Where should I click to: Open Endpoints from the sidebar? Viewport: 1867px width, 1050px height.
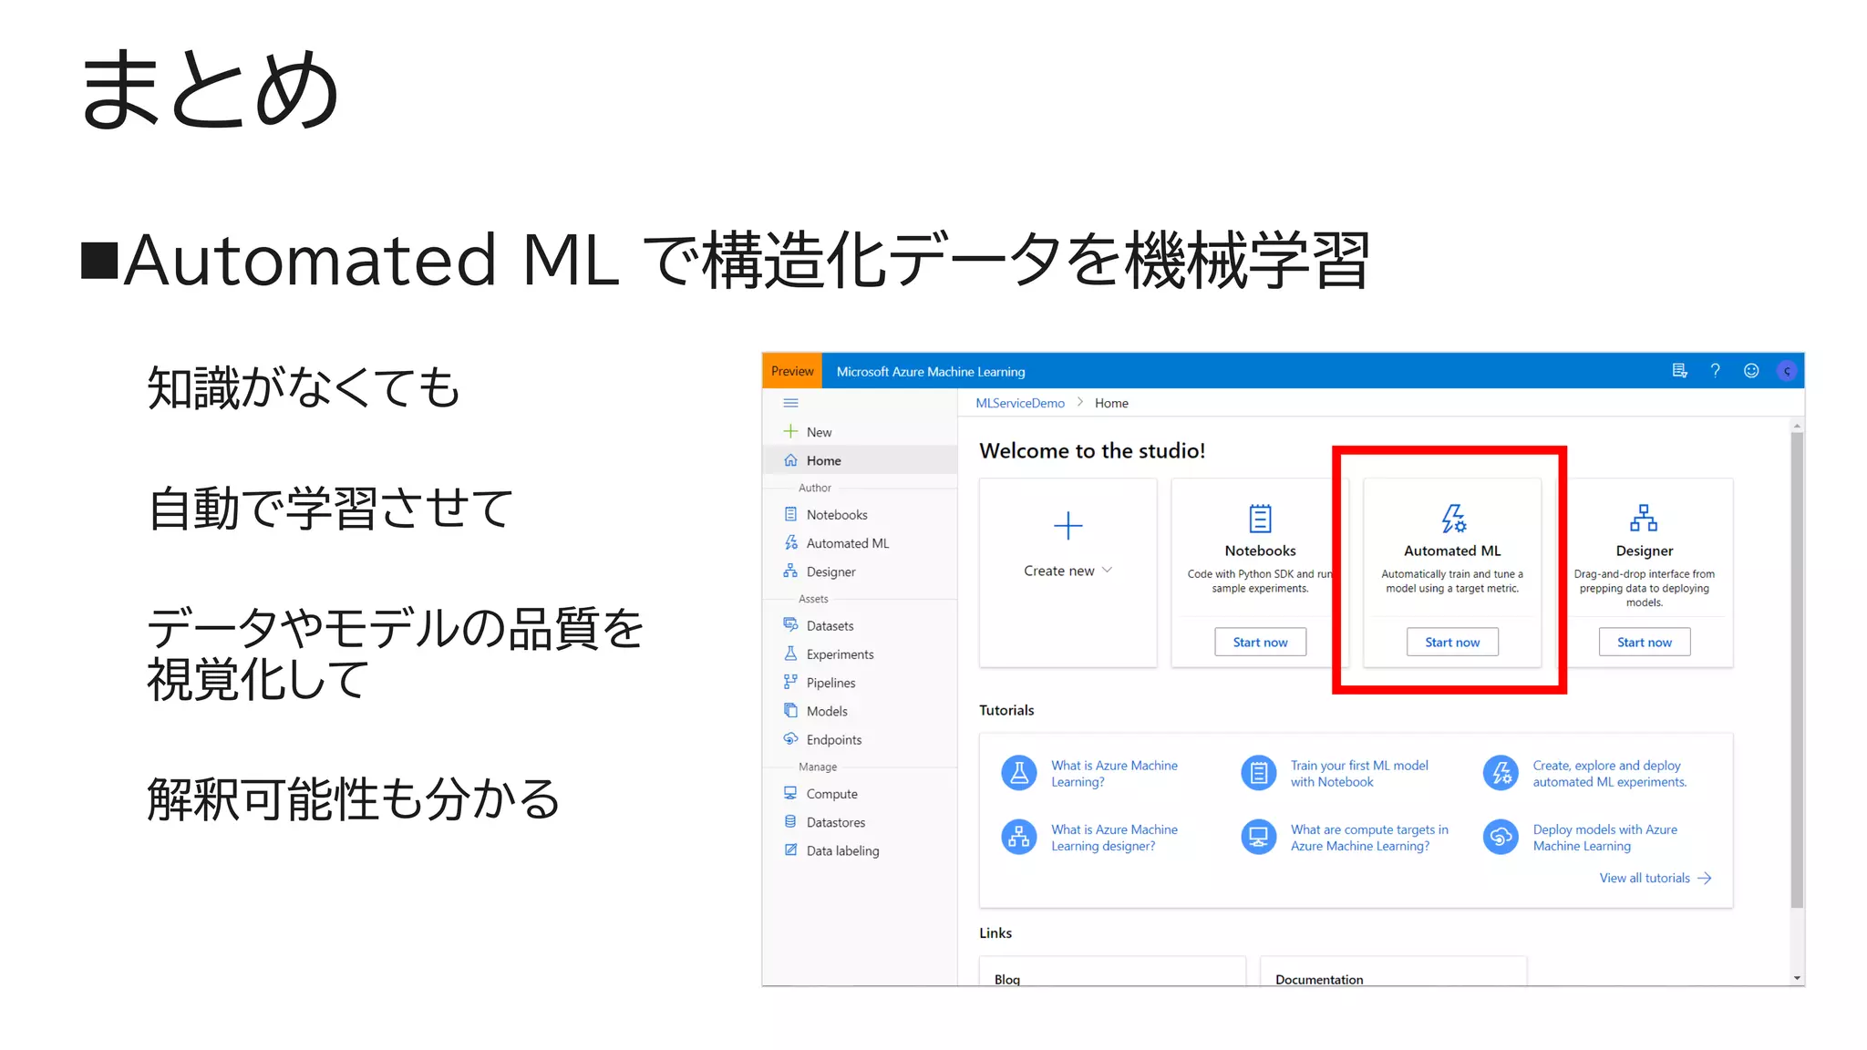click(x=860, y=739)
